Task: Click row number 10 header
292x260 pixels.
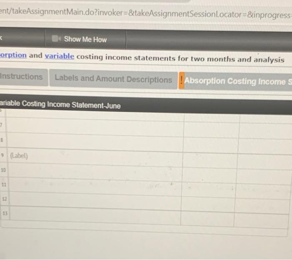Action: click(x=3, y=170)
